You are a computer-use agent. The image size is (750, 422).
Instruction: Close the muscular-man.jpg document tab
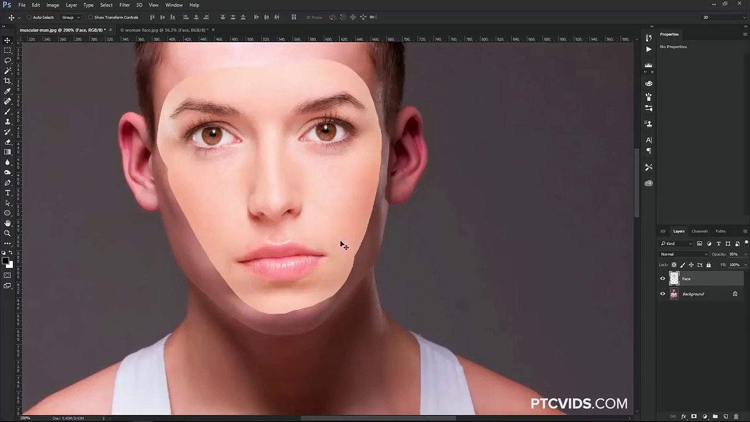pos(110,30)
